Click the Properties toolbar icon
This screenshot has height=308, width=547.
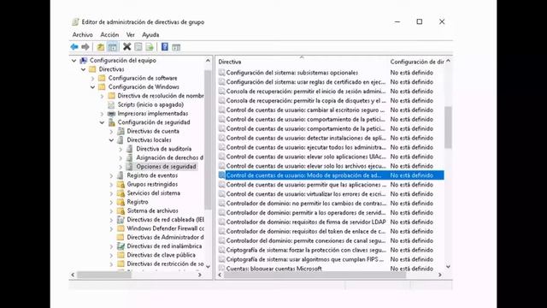[138, 47]
